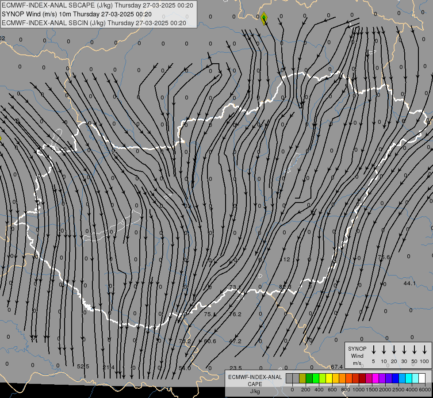Select the light cyan CAPE swatch
This screenshot has width=433, height=398.
point(416,378)
